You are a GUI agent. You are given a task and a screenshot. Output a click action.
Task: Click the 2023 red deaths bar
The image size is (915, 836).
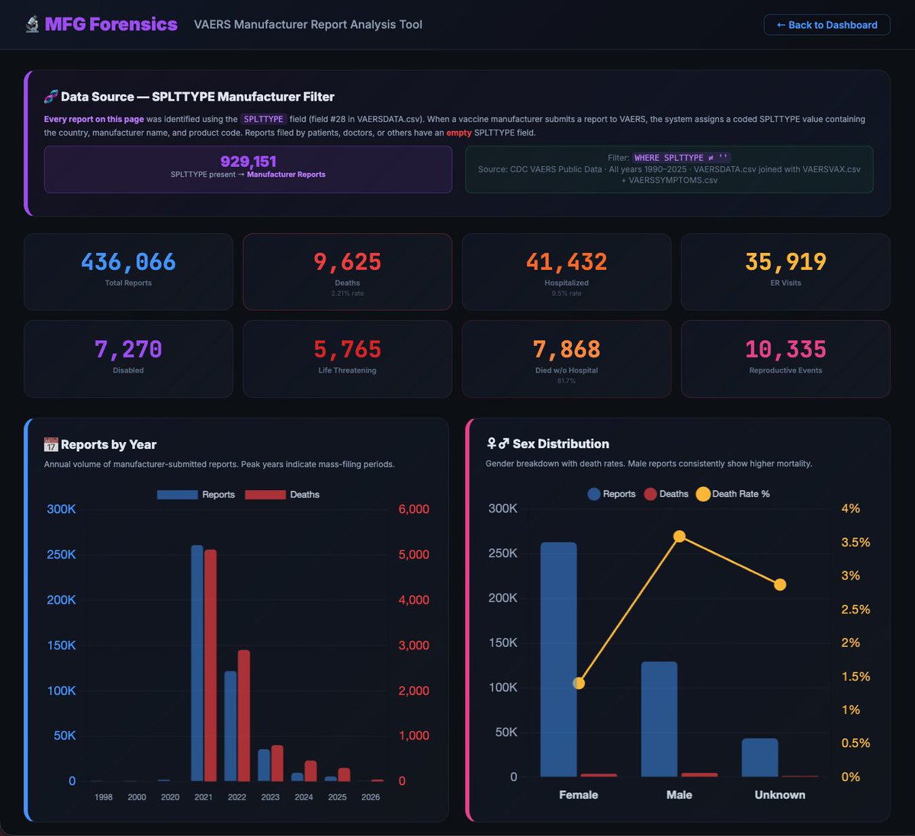click(x=278, y=764)
